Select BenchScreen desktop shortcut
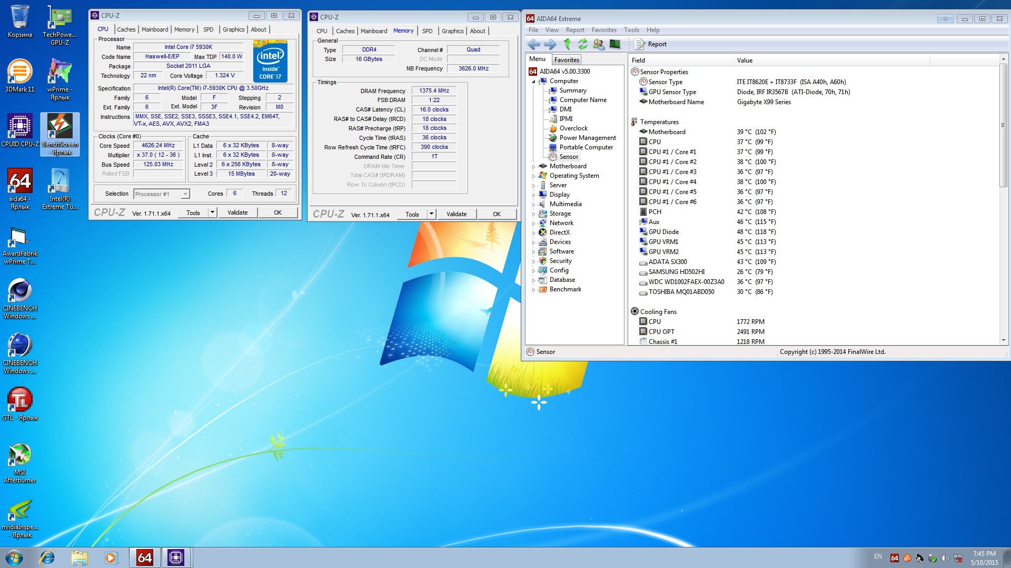Image resolution: width=1011 pixels, height=568 pixels. [x=60, y=134]
